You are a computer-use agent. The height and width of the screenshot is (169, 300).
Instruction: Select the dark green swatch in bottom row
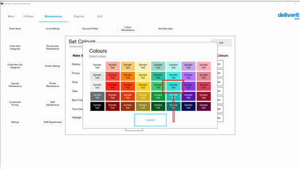[158, 106]
